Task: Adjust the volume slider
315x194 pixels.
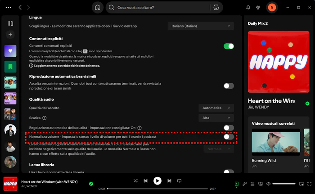Action: click(x=284, y=184)
